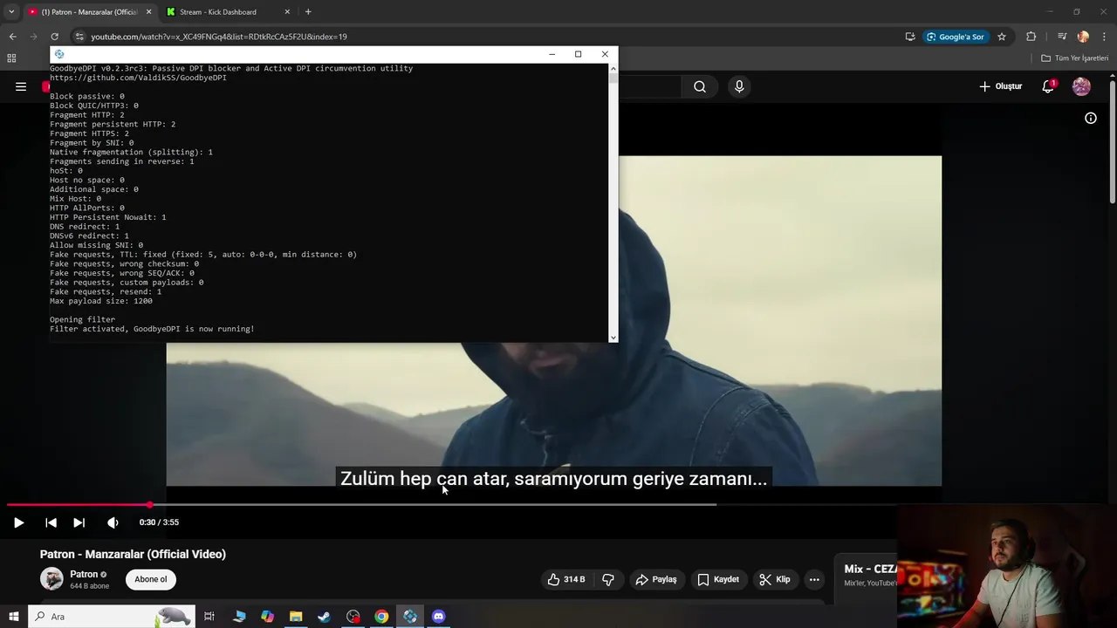This screenshot has width=1117, height=628.
Task: Open OBS Studio taskbar icon
Action: (x=353, y=617)
